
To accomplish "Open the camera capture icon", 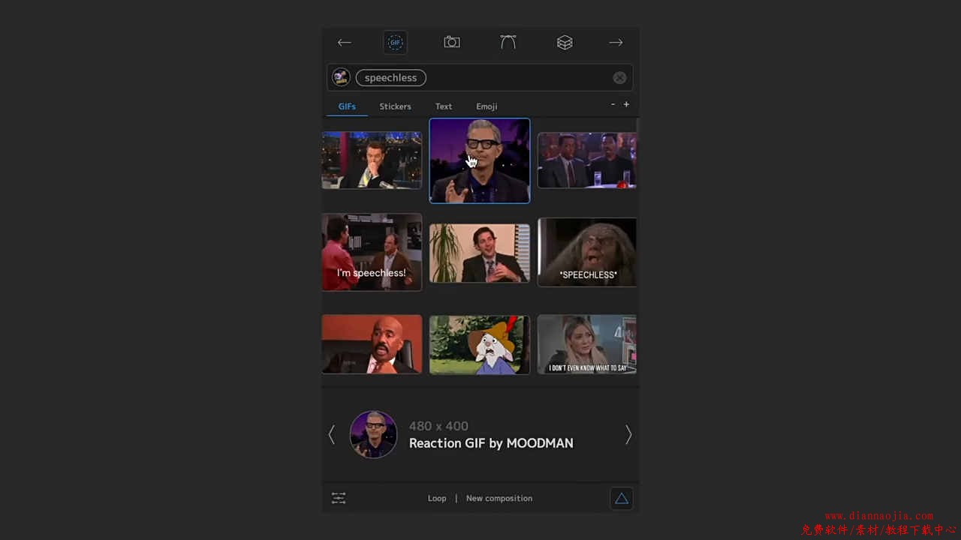I will tap(451, 43).
